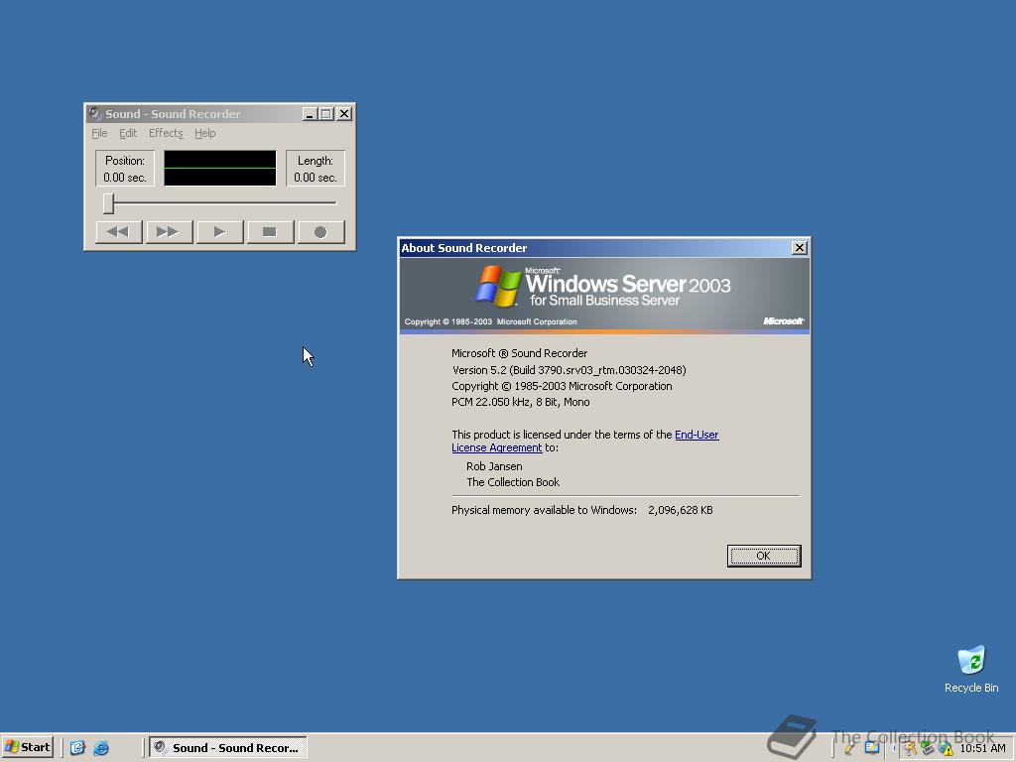Select the Recycle Bin desktop icon
1016x762 pixels.
(971, 670)
